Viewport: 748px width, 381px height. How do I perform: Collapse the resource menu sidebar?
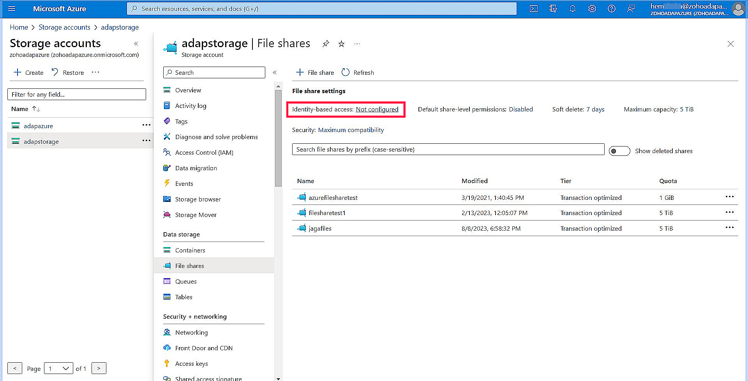(275, 72)
